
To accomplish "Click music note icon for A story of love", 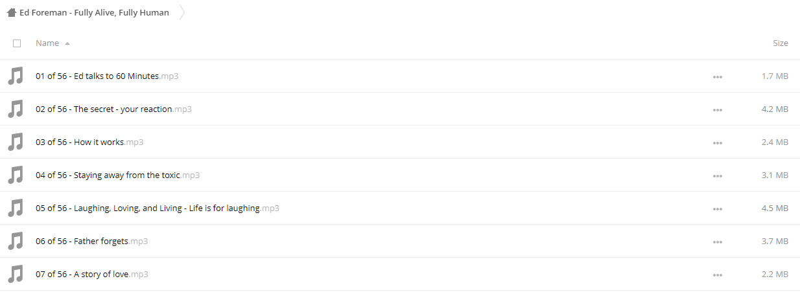I will 16,274.
